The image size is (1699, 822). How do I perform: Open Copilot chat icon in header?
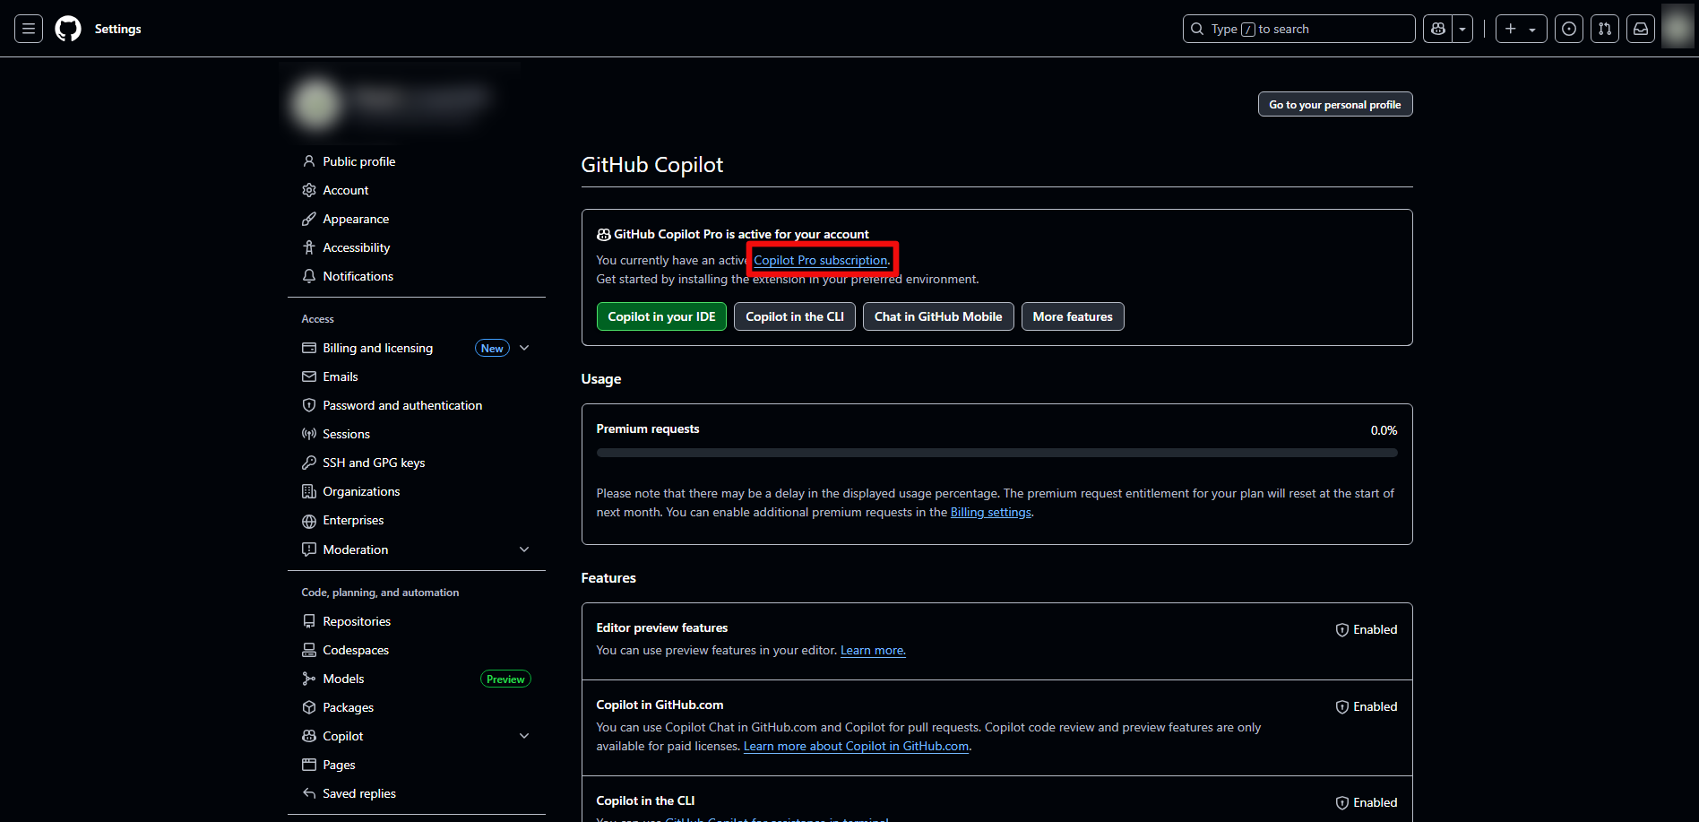(1438, 29)
